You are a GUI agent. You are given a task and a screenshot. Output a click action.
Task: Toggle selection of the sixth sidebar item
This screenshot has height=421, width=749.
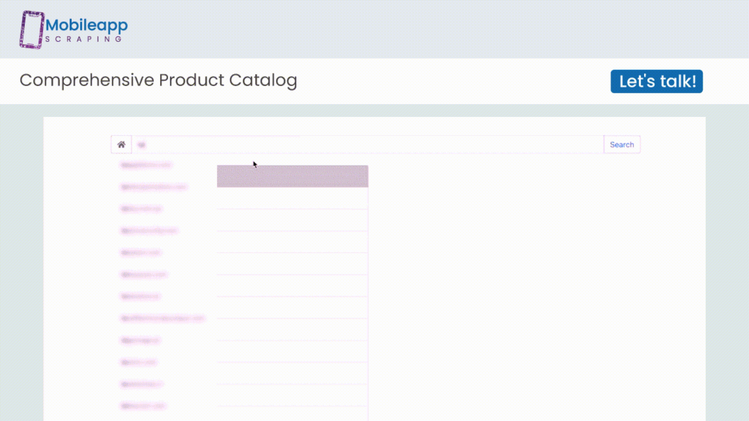tap(144, 274)
